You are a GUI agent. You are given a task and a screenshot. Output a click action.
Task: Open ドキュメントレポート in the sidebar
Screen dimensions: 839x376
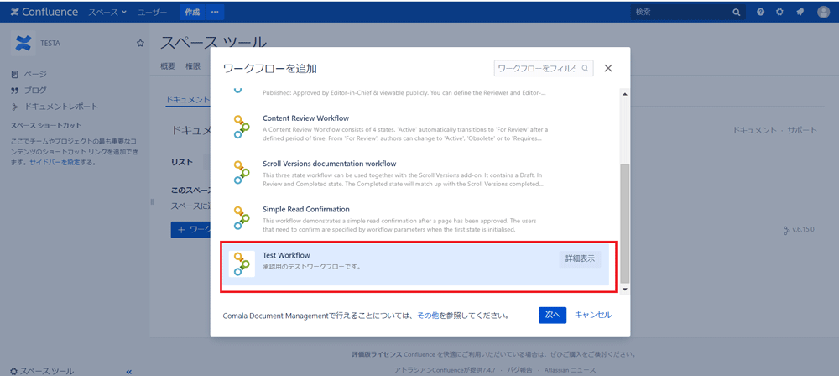61,106
